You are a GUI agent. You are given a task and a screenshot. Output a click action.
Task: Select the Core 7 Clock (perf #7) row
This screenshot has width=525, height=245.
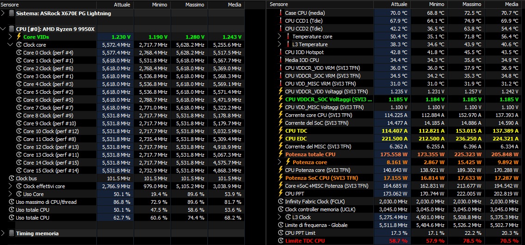122,108
